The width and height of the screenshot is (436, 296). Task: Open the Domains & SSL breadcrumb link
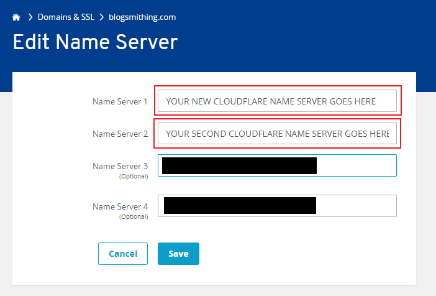click(x=66, y=17)
